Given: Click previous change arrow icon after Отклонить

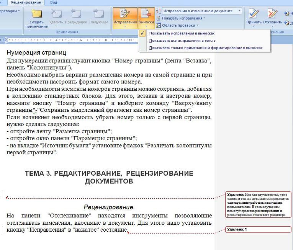Looking at the screenshot, I should click(x=287, y=13).
